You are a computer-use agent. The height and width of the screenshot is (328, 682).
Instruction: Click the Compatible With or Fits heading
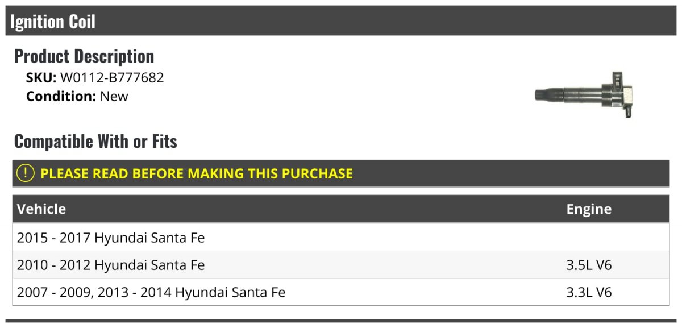[x=95, y=141]
